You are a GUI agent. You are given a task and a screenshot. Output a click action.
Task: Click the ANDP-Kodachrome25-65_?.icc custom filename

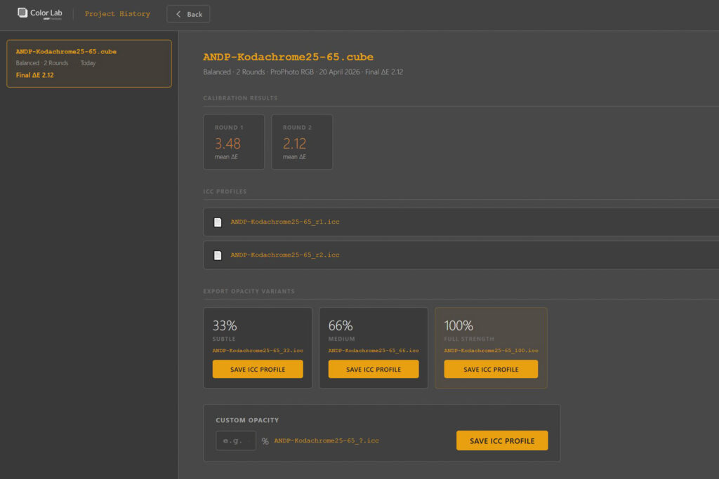point(326,440)
